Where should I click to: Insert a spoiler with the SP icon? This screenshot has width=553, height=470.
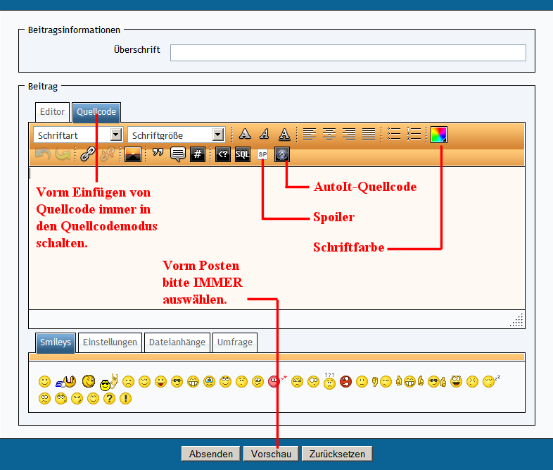coord(262,154)
